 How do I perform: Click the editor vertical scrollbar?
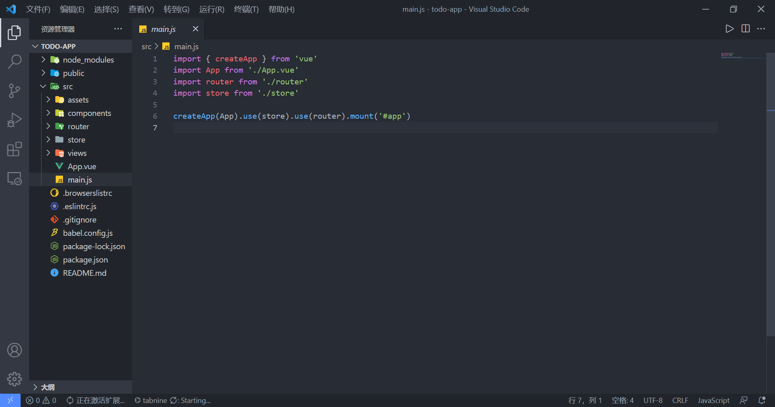click(x=771, y=194)
